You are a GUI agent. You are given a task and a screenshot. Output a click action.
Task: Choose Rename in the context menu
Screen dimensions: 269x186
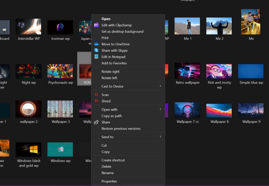(x=108, y=173)
